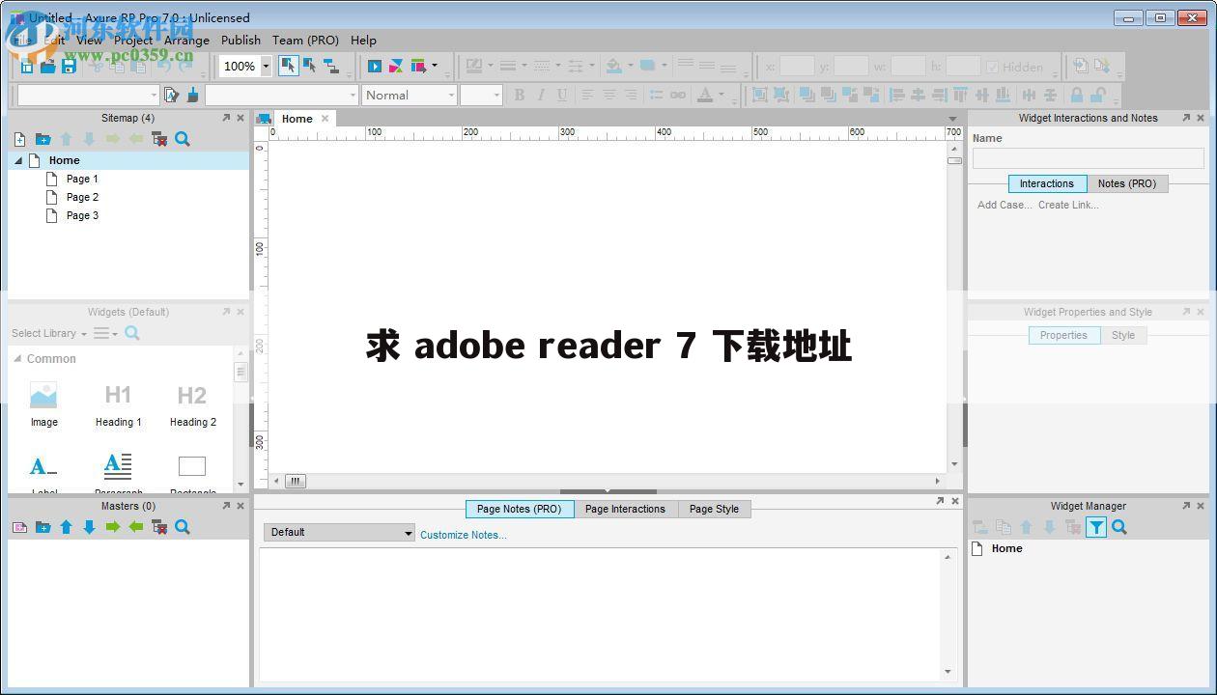Outdent green arrow in Masters panel
This screenshot has width=1217, height=695.
pyautogui.click(x=136, y=527)
